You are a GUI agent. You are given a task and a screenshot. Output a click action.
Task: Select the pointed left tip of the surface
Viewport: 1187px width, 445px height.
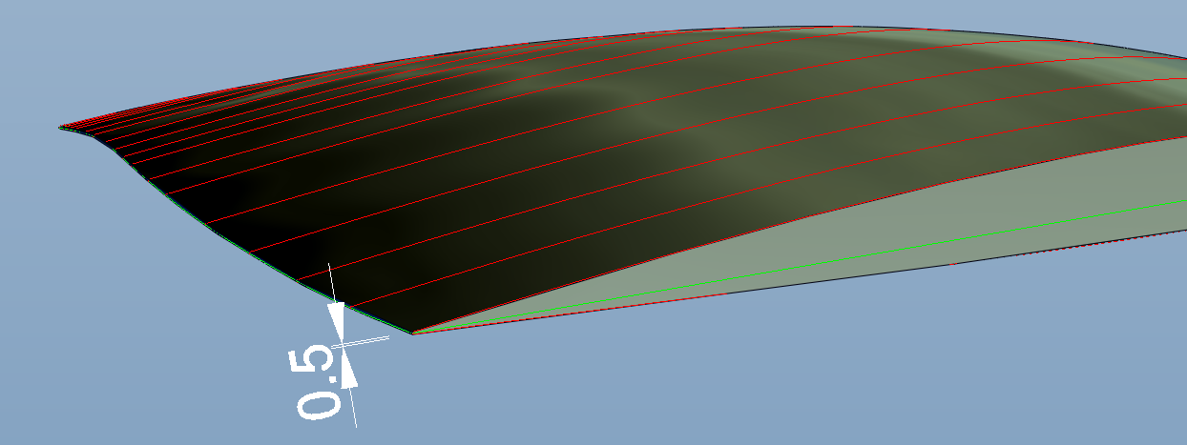tap(62, 127)
